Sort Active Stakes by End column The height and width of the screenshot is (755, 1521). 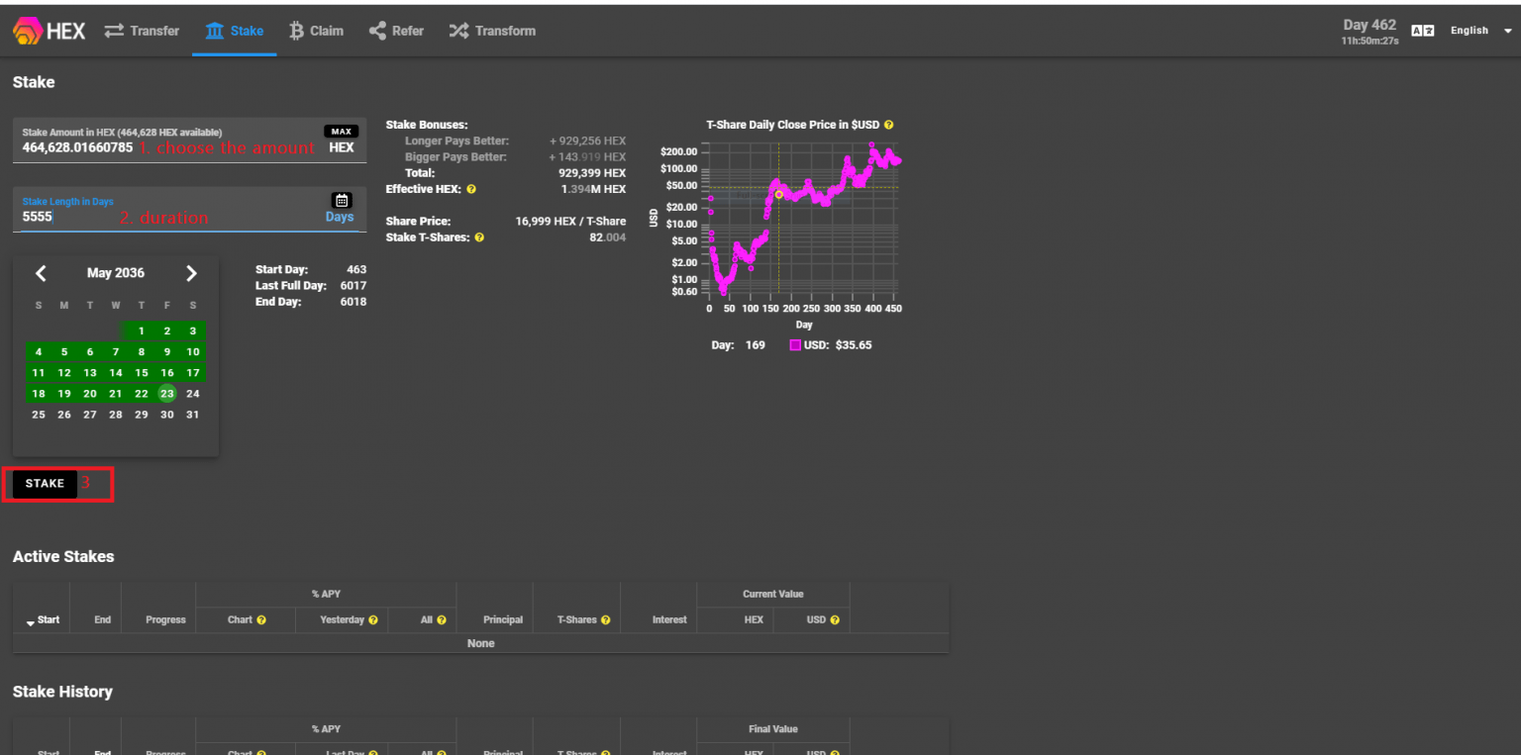tap(102, 619)
